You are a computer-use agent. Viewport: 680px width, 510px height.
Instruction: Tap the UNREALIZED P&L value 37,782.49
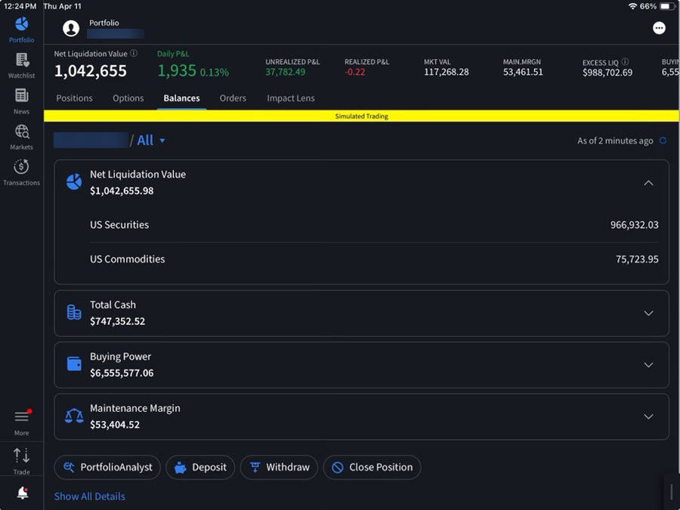[286, 72]
